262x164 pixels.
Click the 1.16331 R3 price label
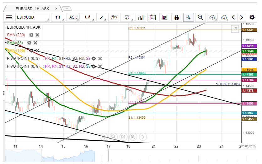pos(249,30)
